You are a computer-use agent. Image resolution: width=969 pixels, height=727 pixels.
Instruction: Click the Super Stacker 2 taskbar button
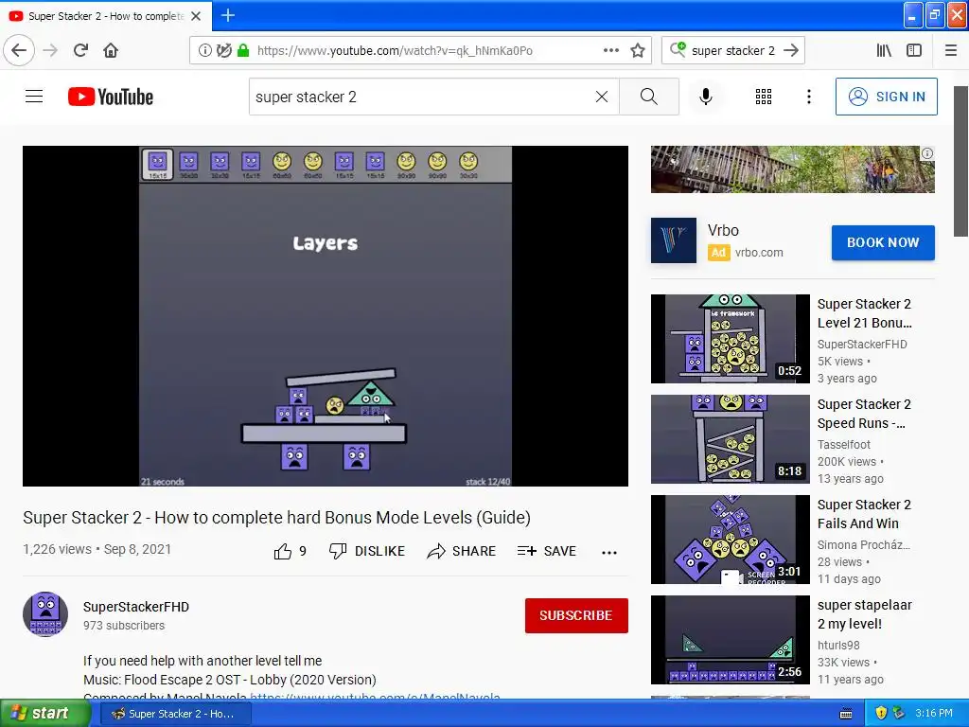(175, 714)
